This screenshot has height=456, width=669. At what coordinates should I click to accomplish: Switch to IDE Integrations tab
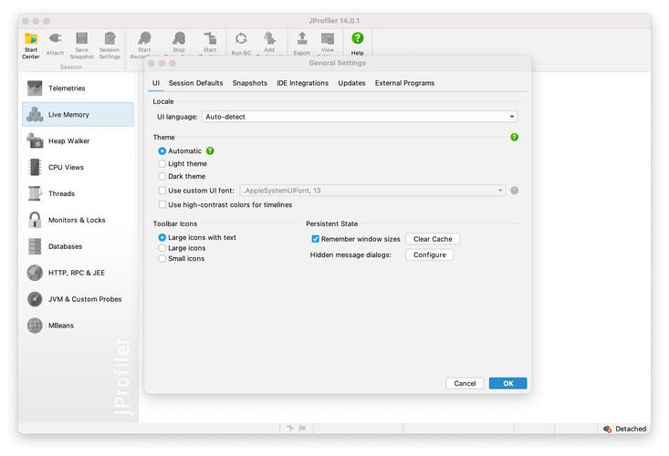tap(302, 83)
